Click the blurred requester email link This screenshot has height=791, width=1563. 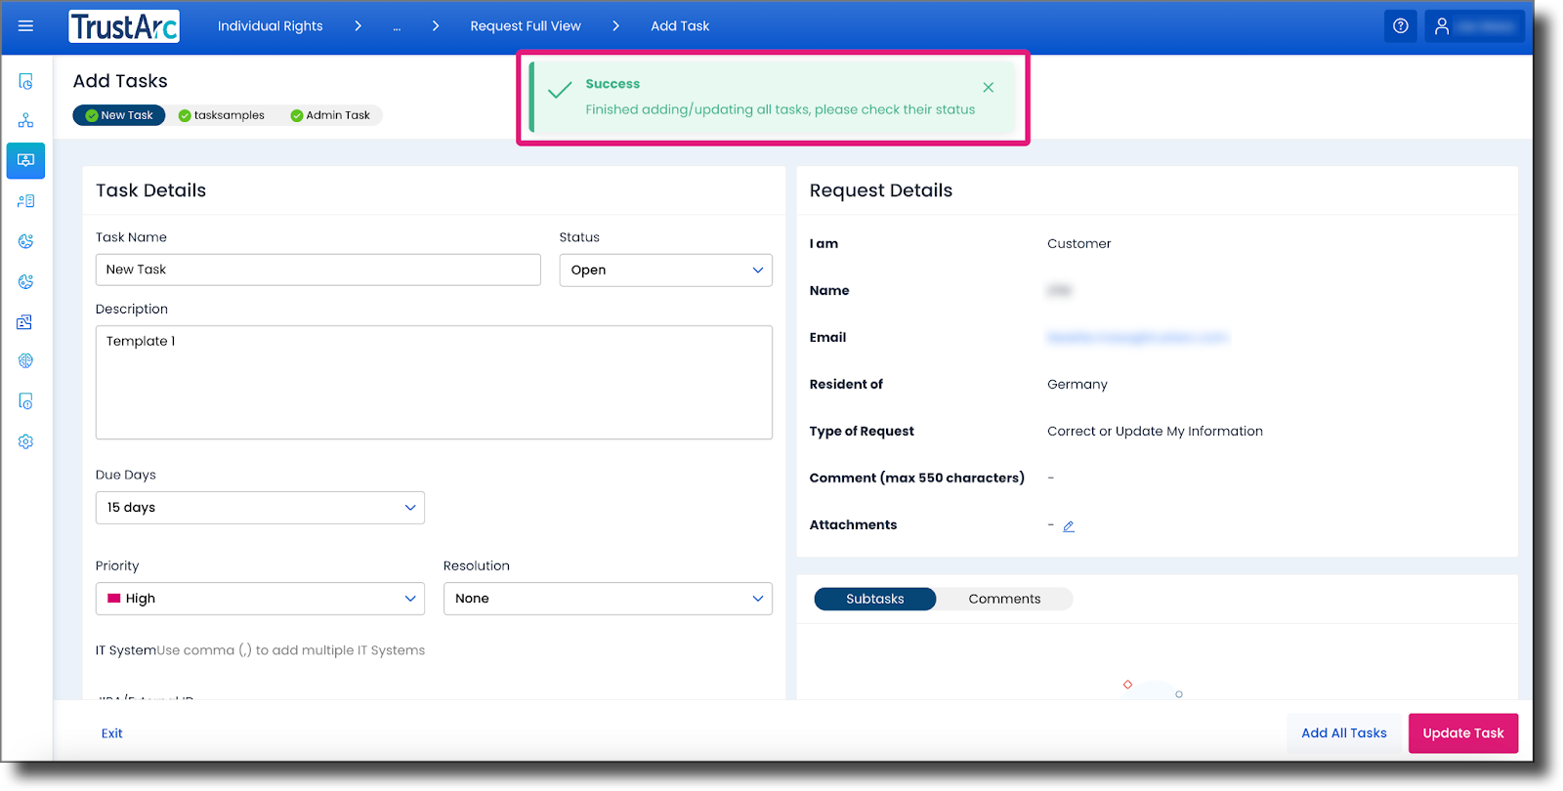(1137, 338)
